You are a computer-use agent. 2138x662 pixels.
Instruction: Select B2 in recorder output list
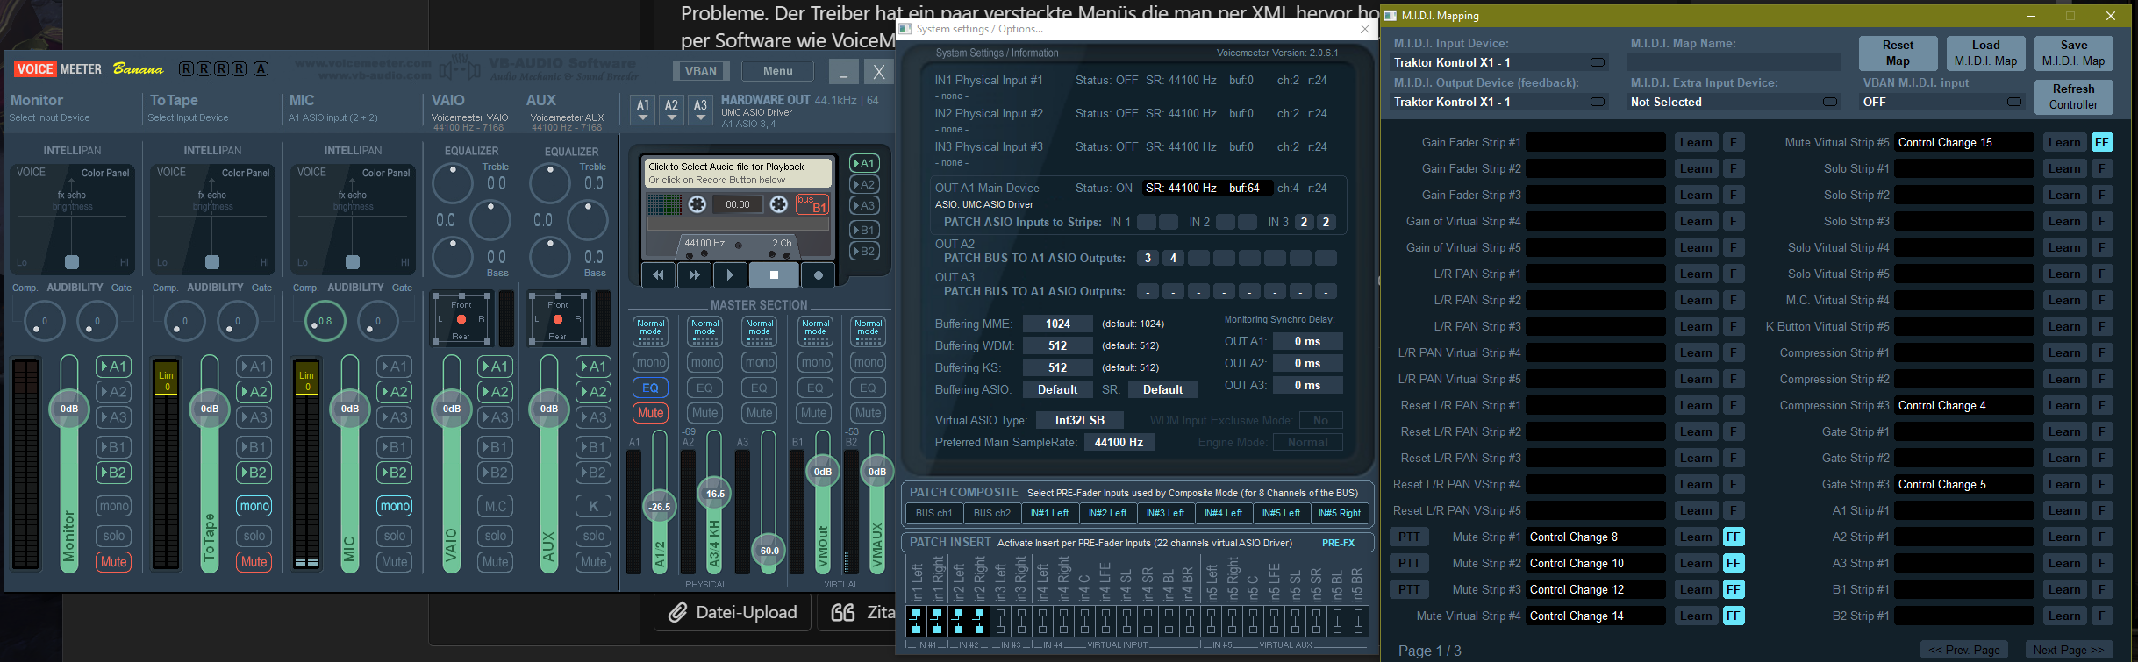pos(864,251)
